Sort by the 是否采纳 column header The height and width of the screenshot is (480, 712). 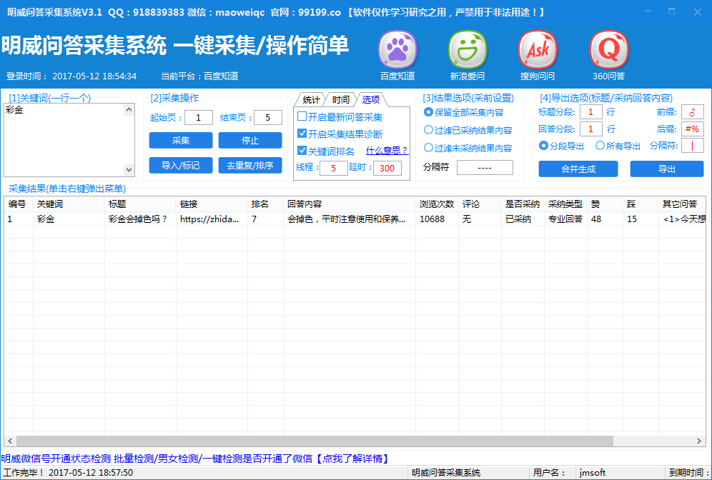[x=523, y=204]
